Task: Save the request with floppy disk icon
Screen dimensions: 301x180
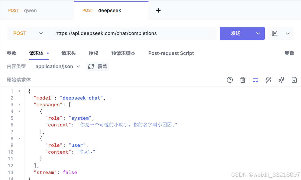Action: [274, 33]
